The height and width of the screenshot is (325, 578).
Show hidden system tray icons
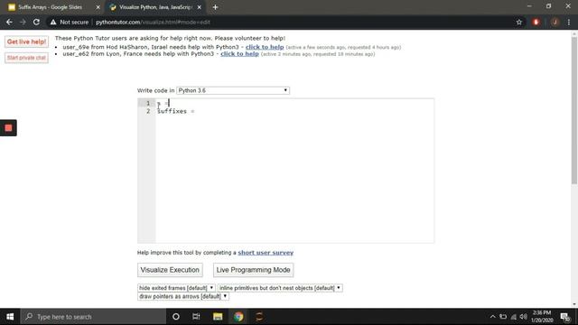pyautogui.click(x=492, y=317)
